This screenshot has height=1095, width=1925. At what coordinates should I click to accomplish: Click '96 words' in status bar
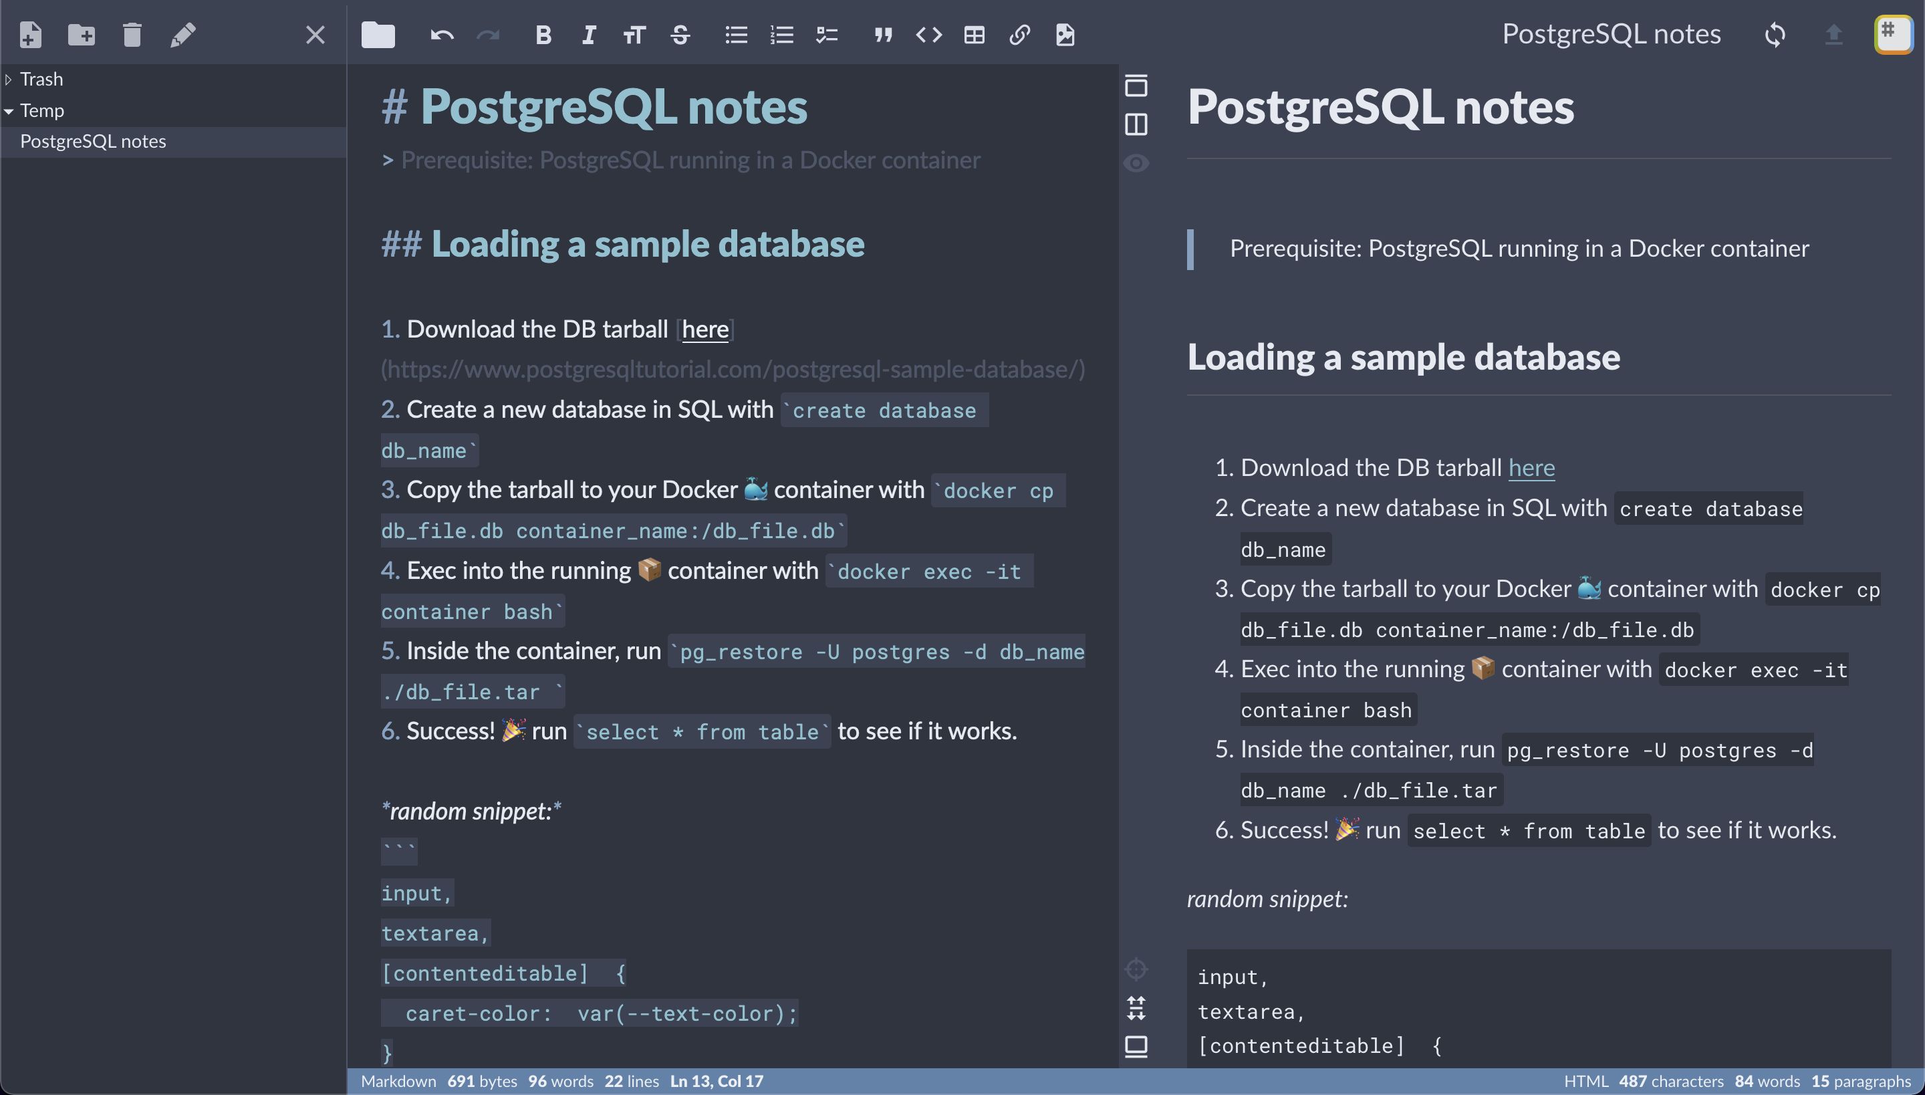(561, 1082)
